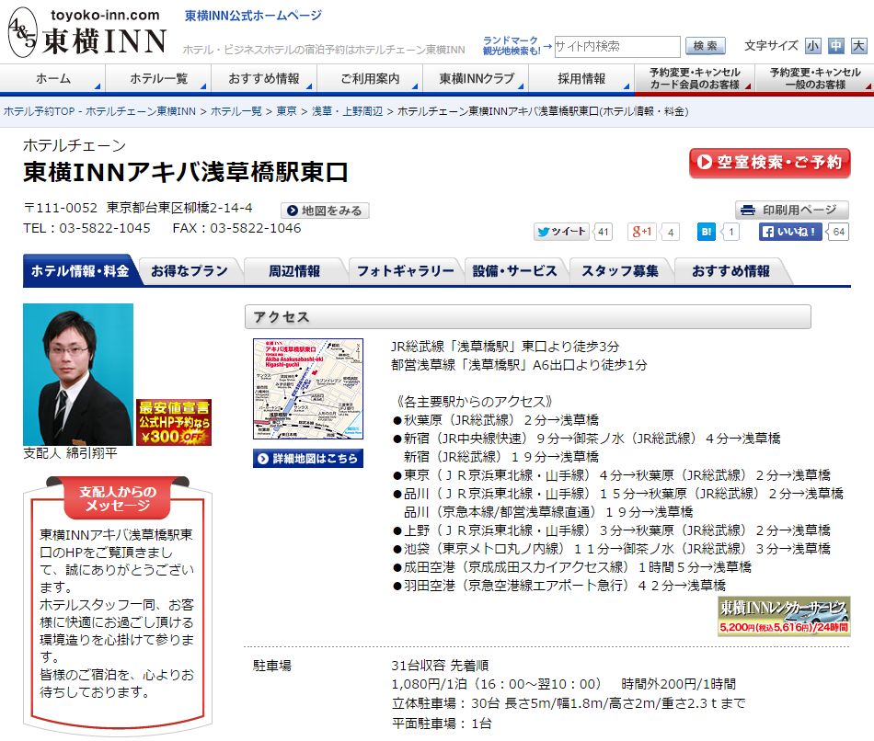Open the 東横INNクラブ menu
The height and width of the screenshot is (741, 874).
tap(476, 78)
